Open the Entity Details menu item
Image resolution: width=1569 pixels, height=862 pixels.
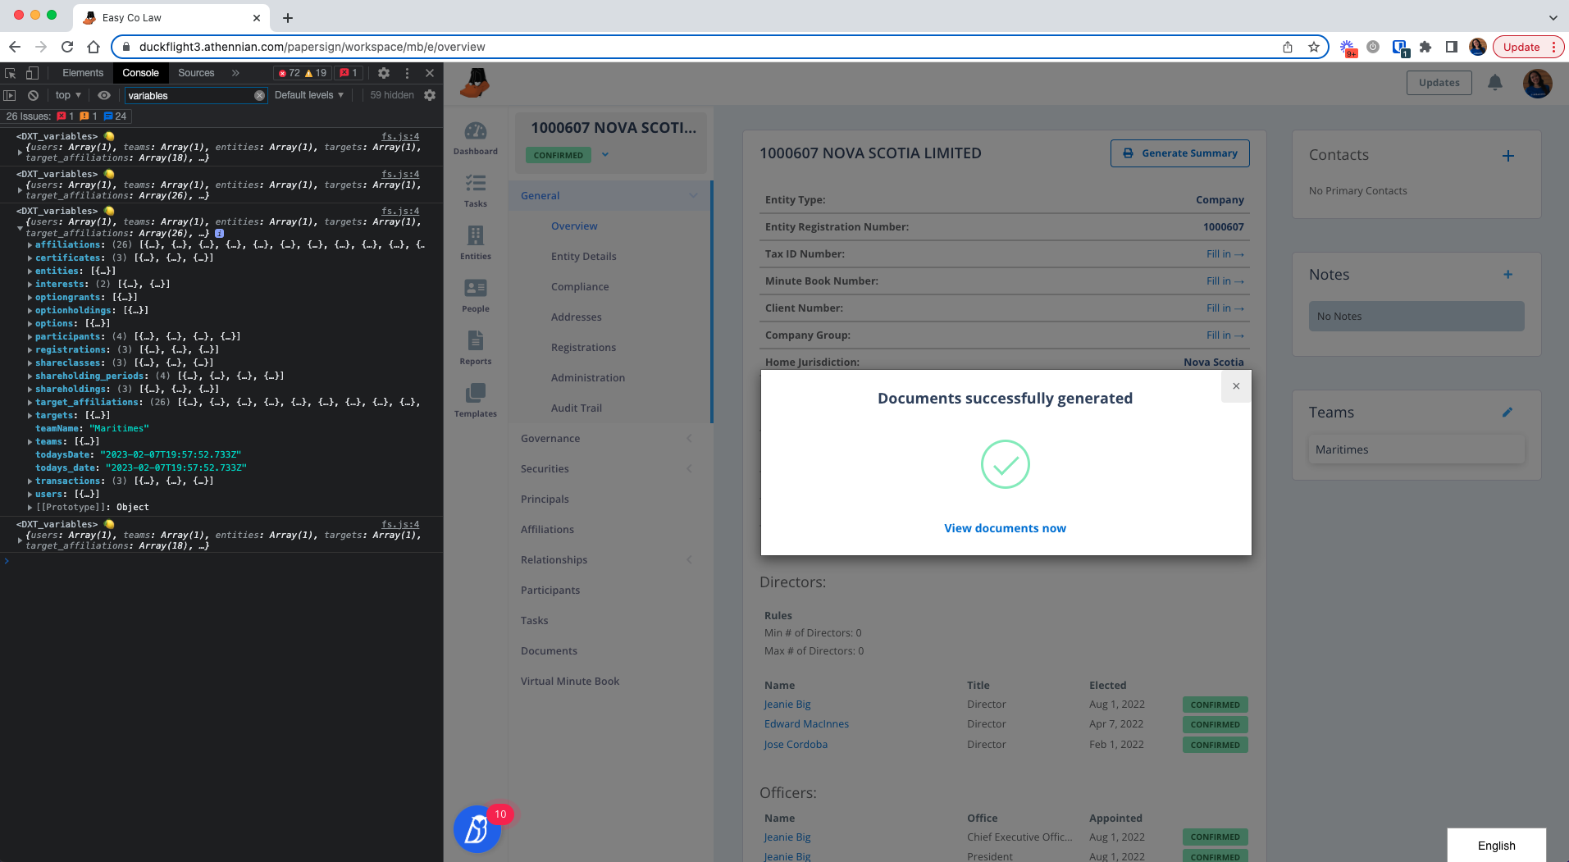coord(583,257)
